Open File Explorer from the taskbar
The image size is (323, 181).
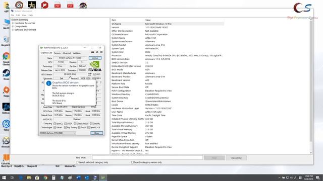click(x=29, y=177)
